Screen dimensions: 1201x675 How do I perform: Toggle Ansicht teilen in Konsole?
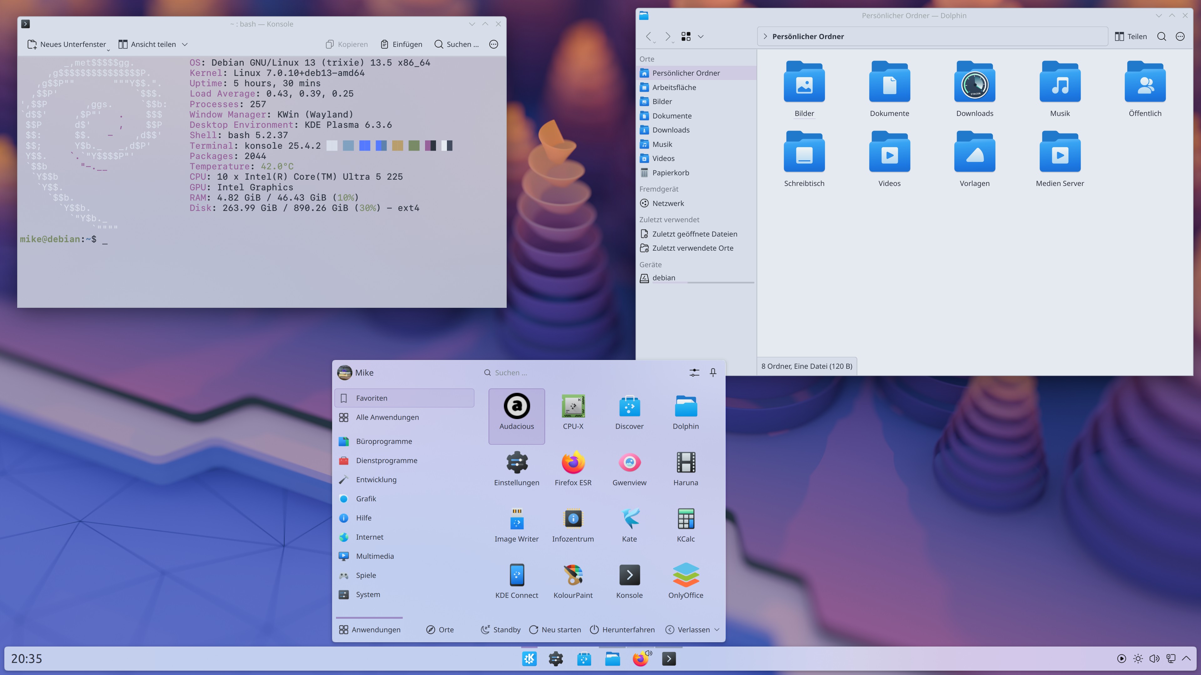(x=147, y=44)
